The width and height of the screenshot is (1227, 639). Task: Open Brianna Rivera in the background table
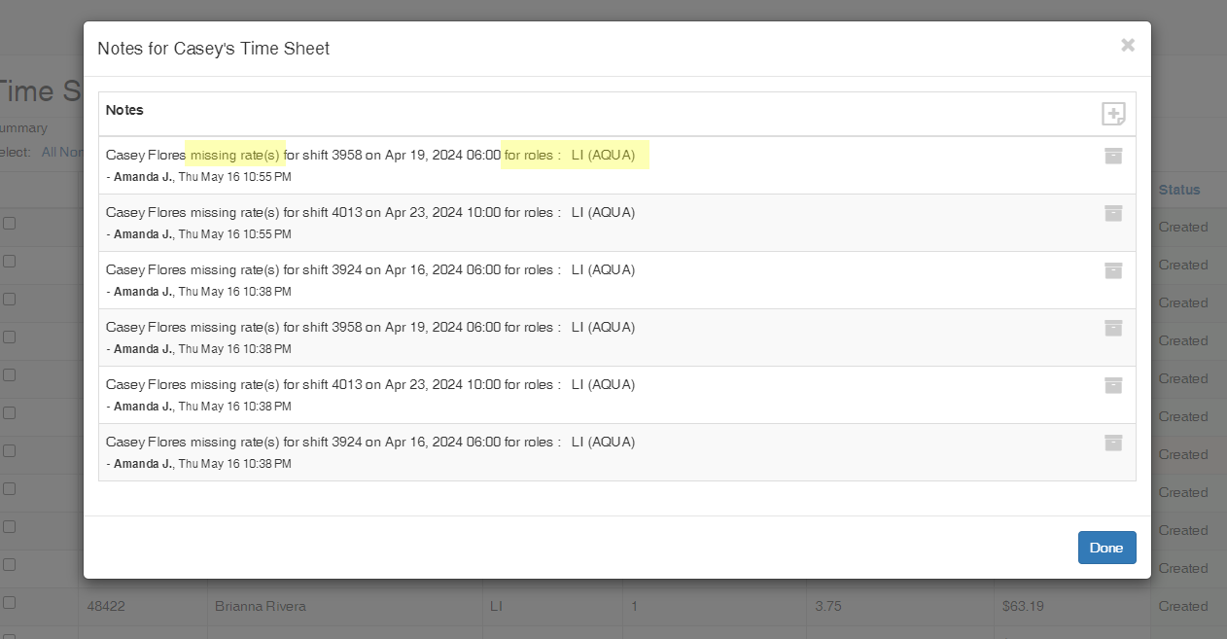tap(260, 606)
